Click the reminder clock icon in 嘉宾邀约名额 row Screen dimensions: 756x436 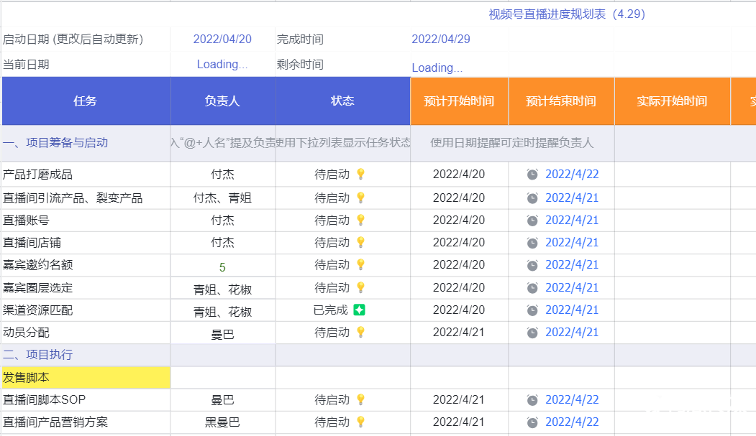532,265
